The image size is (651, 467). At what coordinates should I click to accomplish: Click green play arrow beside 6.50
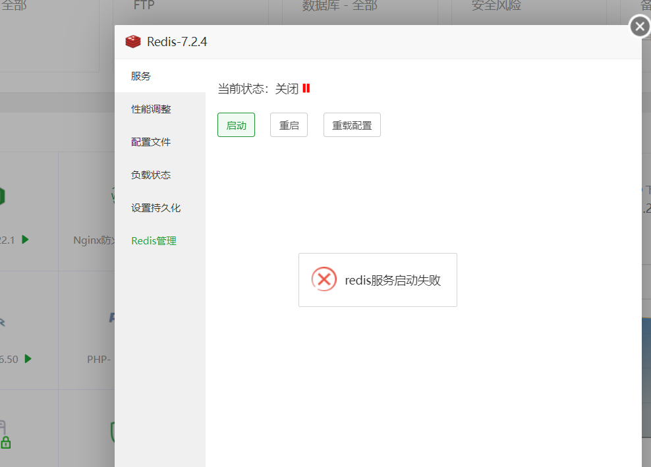point(28,359)
